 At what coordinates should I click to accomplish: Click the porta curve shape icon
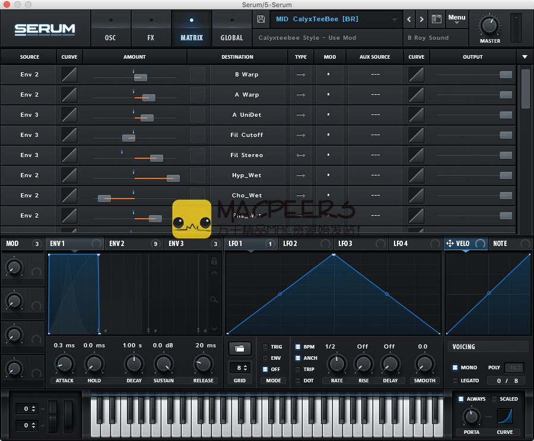click(x=504, y=417)
